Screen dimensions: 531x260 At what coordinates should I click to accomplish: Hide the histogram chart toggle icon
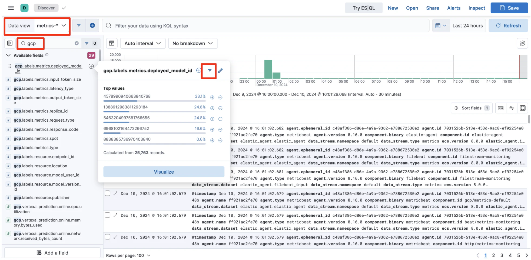(x=112, y=43)
